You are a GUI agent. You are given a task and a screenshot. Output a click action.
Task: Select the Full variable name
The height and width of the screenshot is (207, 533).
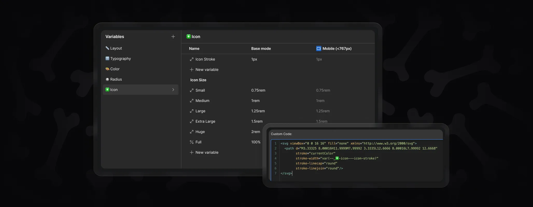pos(198,142)
